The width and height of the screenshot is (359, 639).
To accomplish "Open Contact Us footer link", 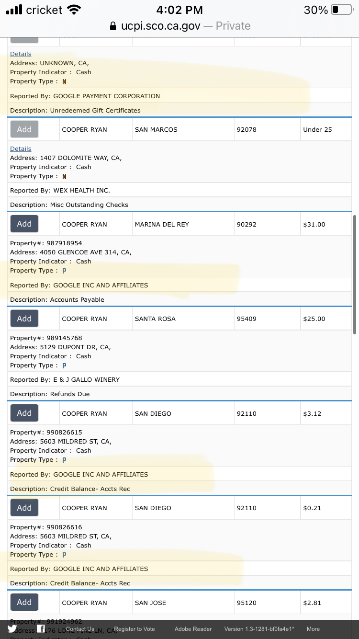I will pyautogui.click(x=80, y=629).
